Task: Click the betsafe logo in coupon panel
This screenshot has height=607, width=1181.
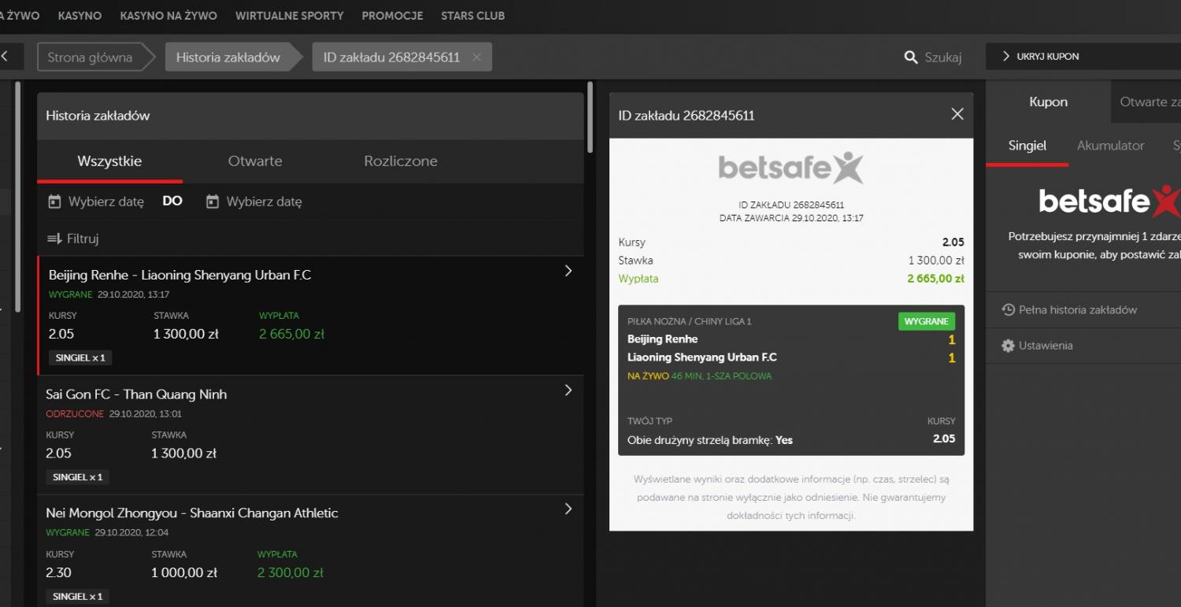Action: click(1109, 202)
